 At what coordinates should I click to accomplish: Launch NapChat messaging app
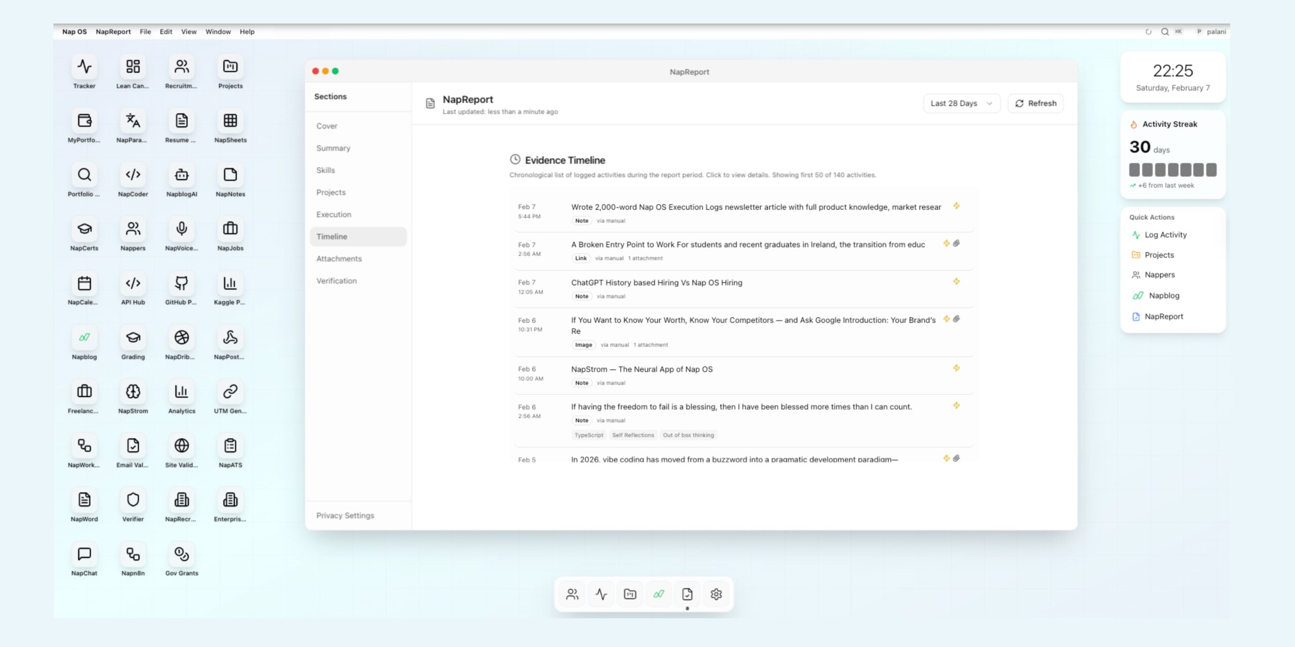(84, 553)
